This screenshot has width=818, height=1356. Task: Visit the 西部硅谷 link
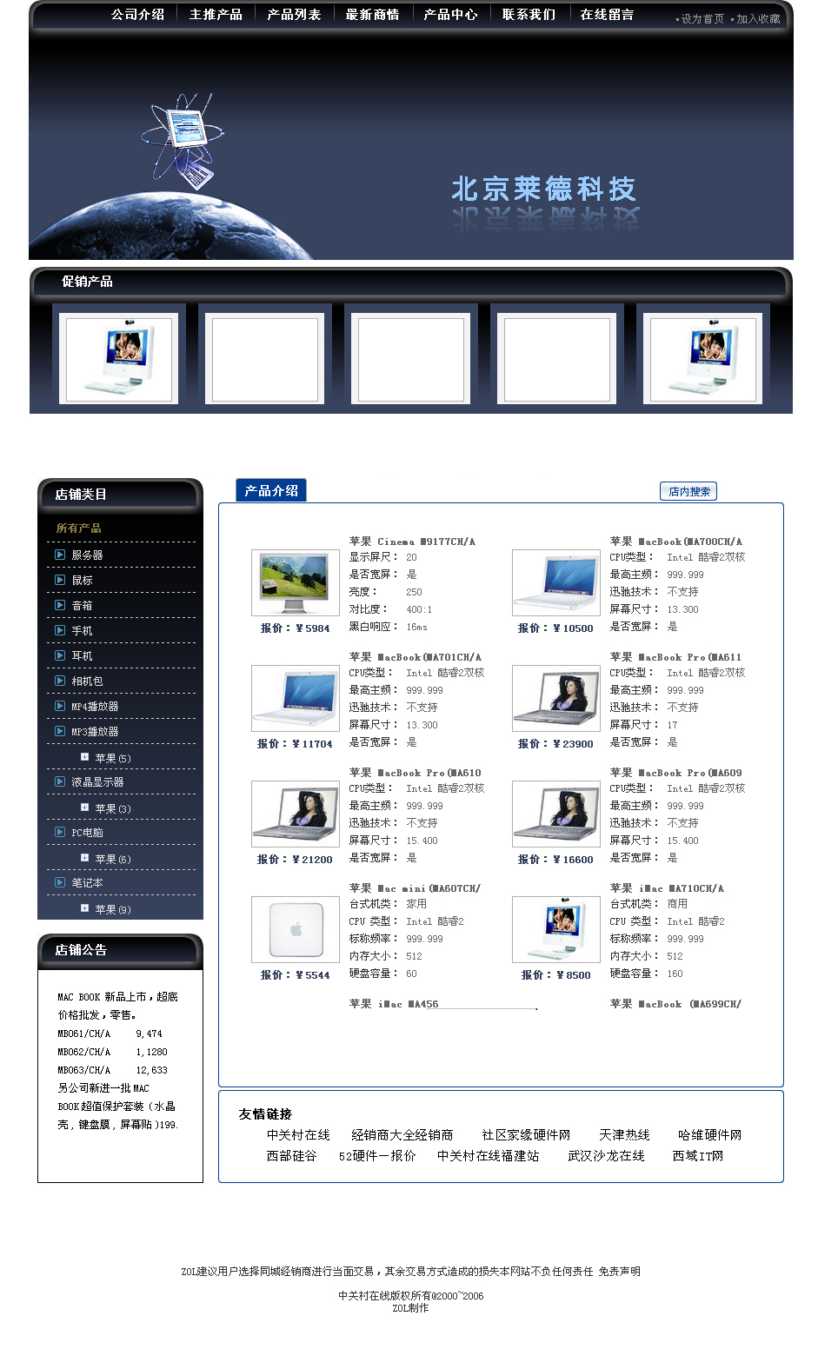pyautogui.click(x=291, y=1156)
